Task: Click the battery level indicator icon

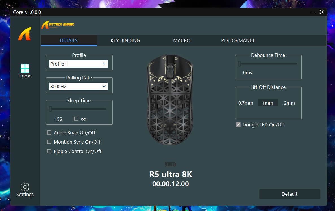Action: (171, 165)
